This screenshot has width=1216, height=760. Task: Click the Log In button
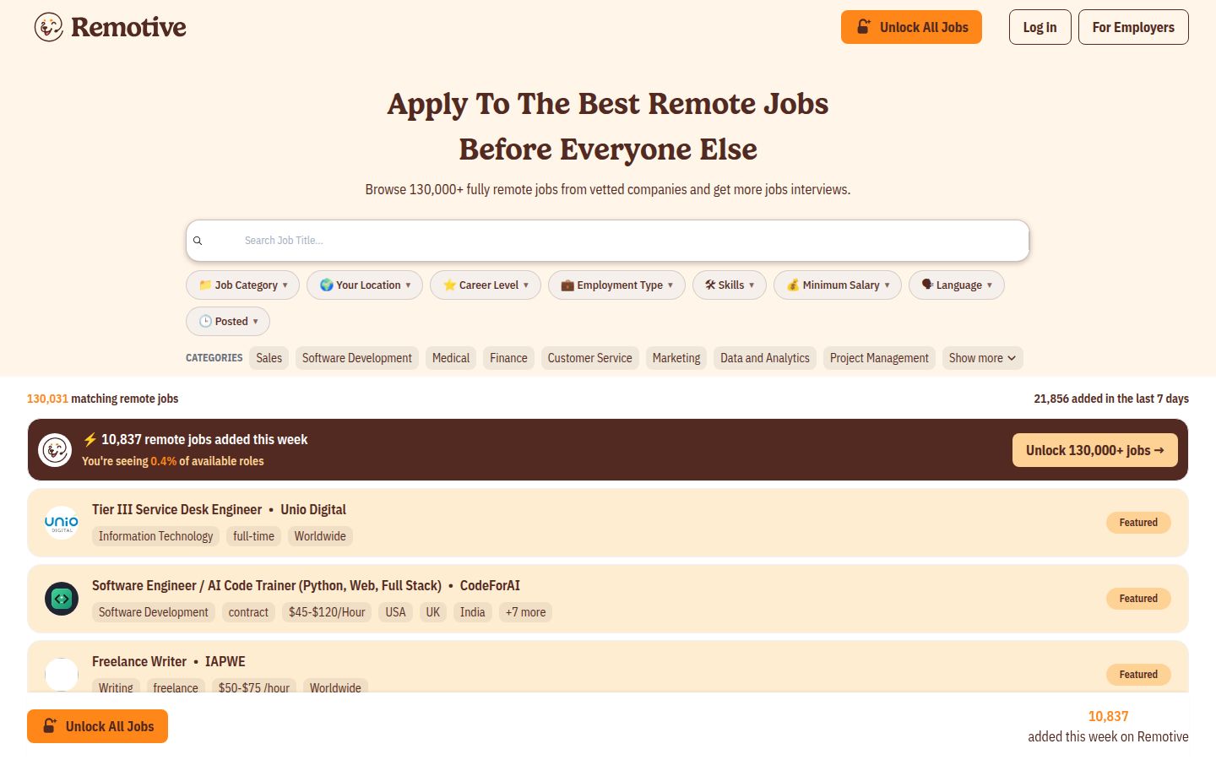1040,27
